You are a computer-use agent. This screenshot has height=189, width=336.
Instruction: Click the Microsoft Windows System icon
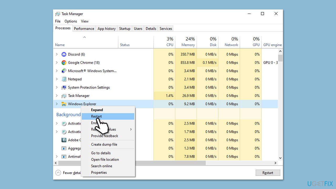(x=64, y=71)
